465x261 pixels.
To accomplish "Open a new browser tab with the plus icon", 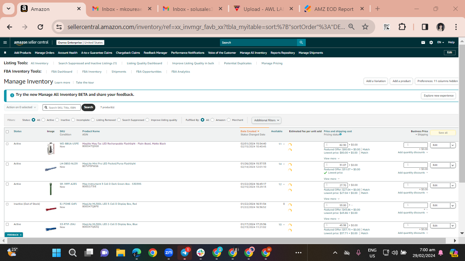I will [377, 9].
